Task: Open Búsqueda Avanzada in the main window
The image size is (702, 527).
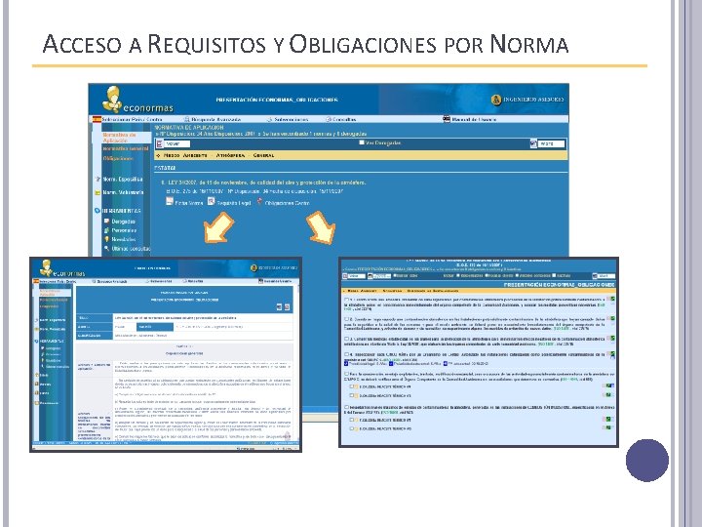Action: point(215,120)
